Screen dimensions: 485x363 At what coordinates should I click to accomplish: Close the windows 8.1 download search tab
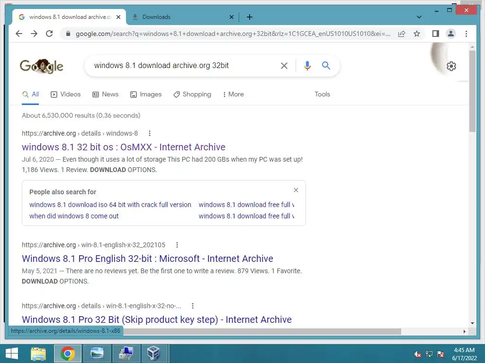pyautogui.click(x=118, y=17)
